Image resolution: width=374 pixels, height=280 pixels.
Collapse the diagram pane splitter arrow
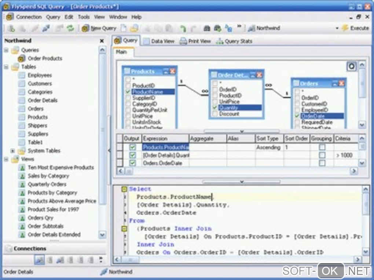[x=242, y=131]
